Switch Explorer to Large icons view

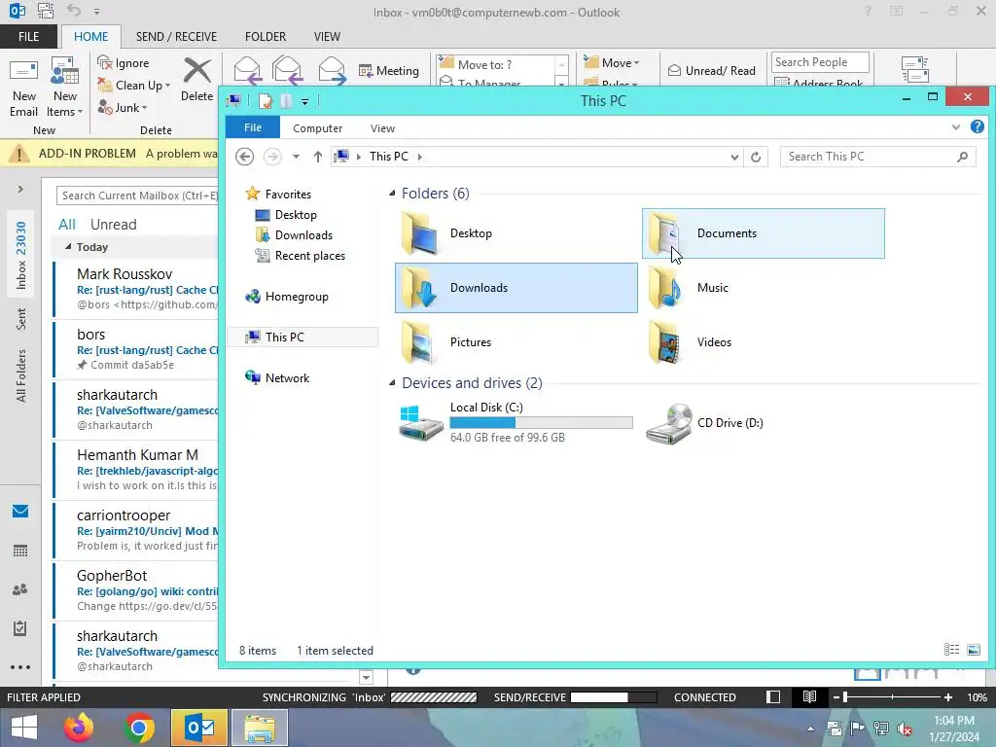973,649
